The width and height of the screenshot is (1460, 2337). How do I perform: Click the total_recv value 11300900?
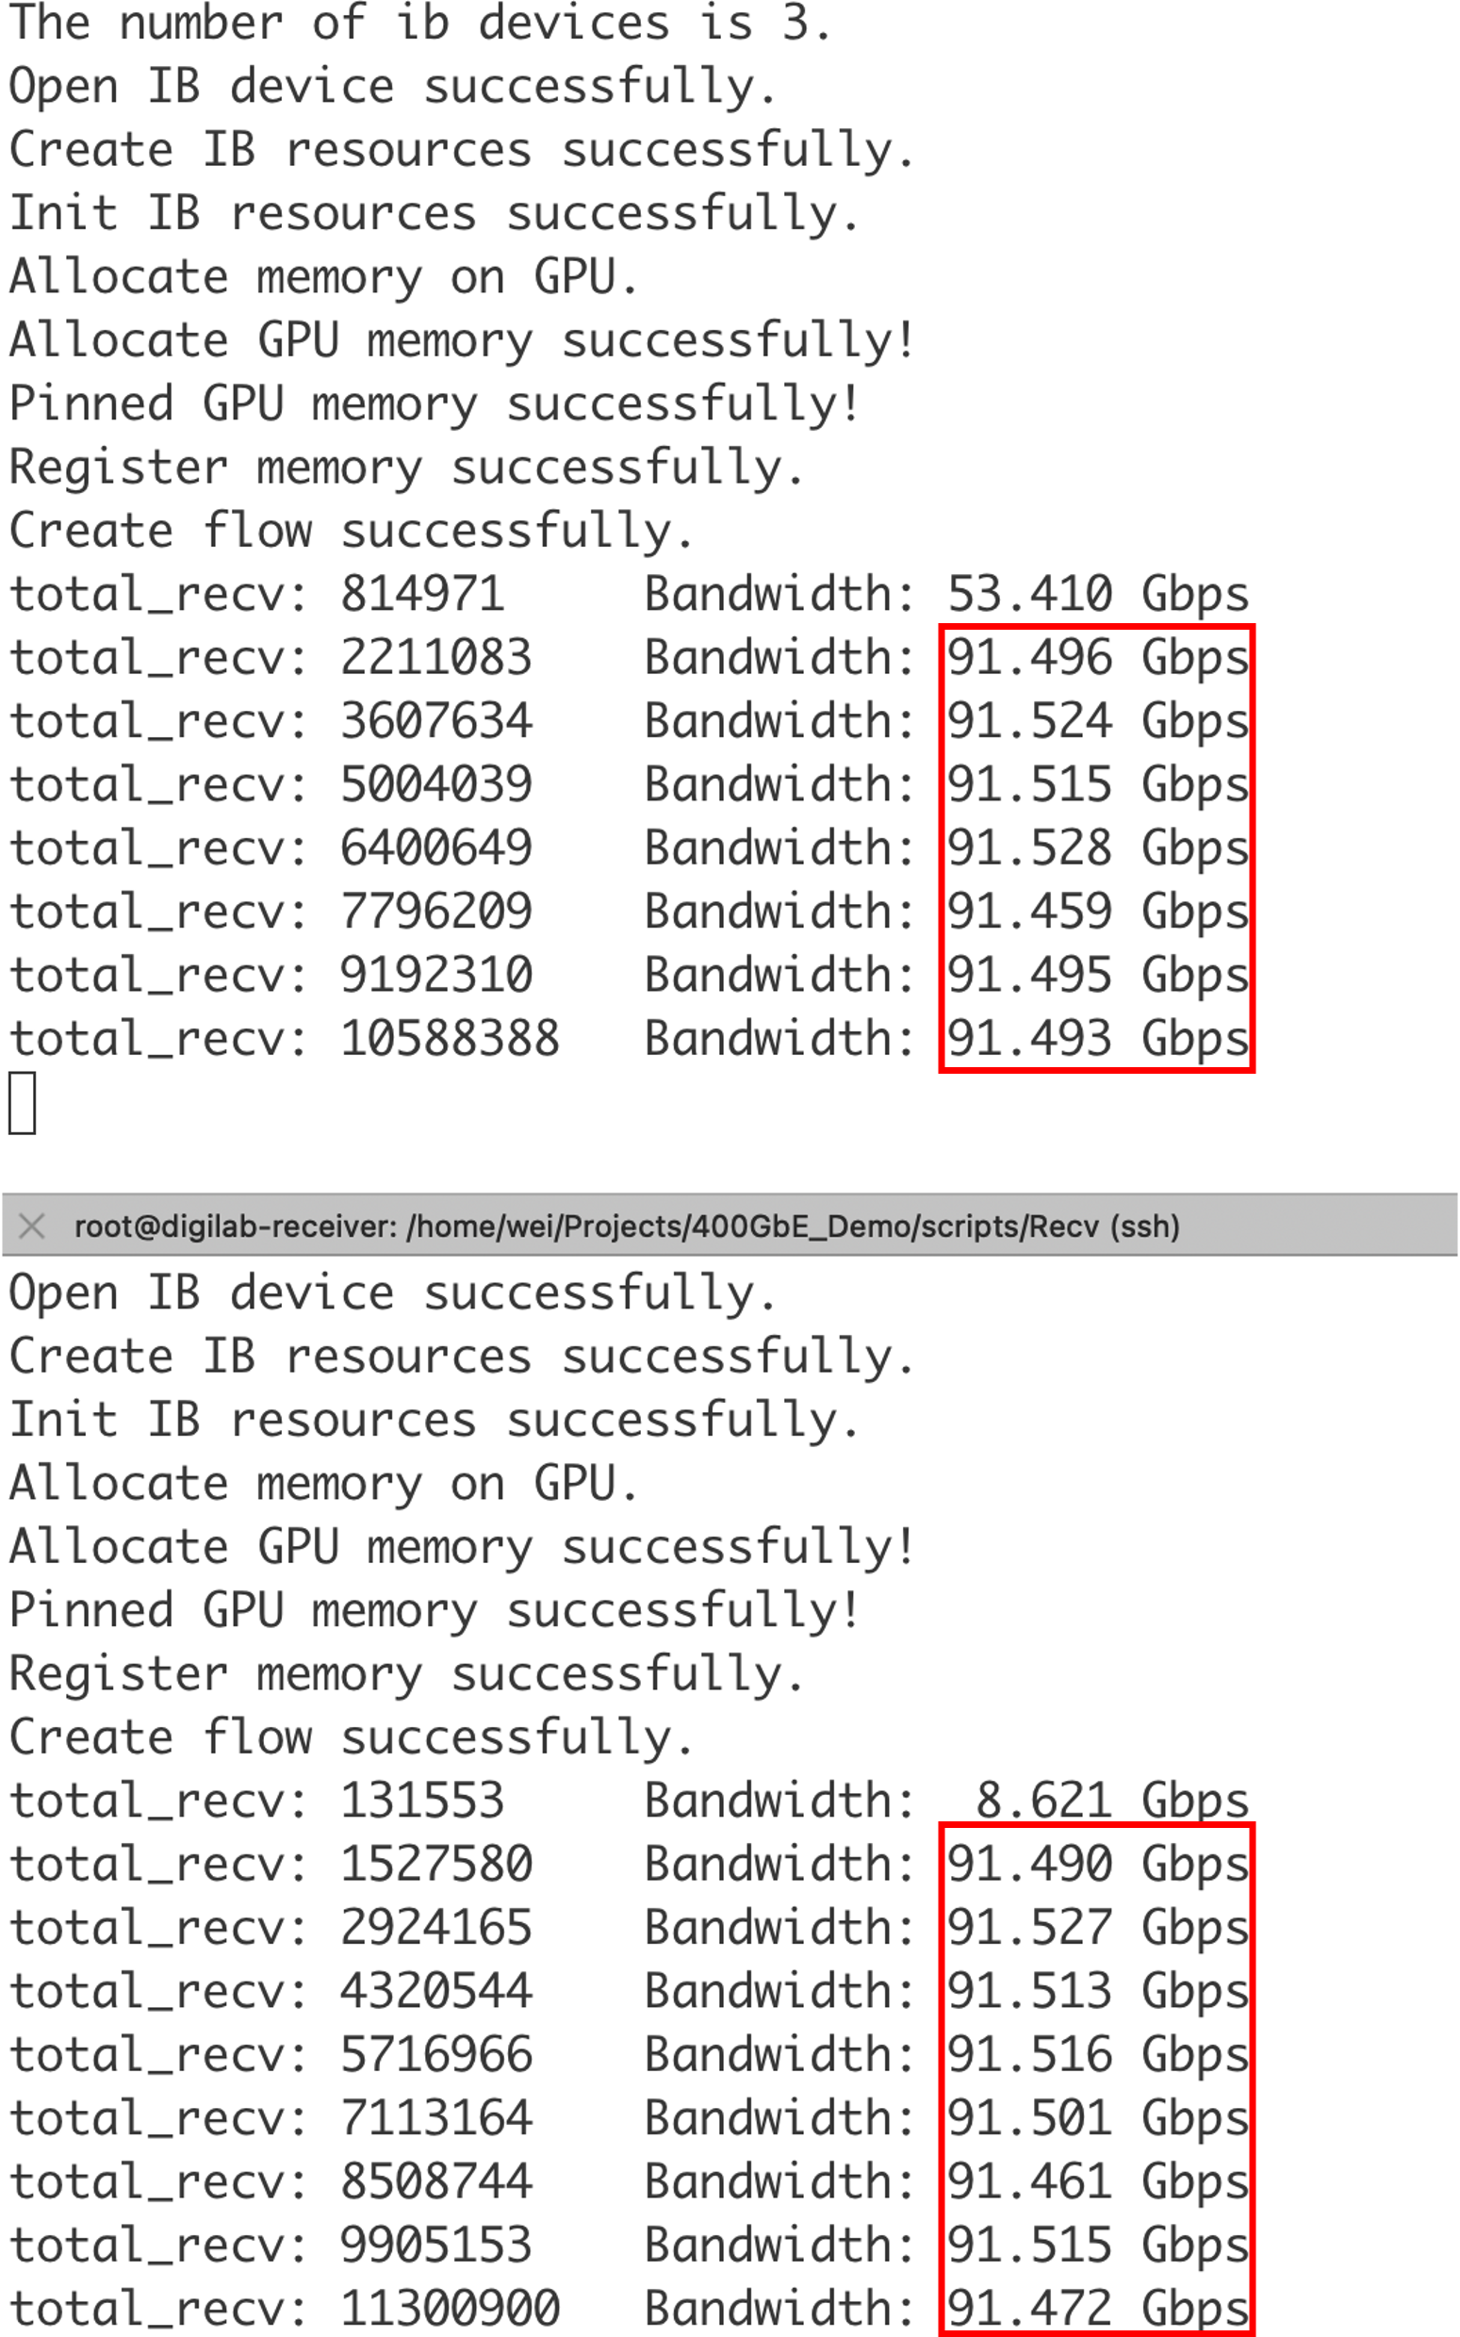point(449,2308)
